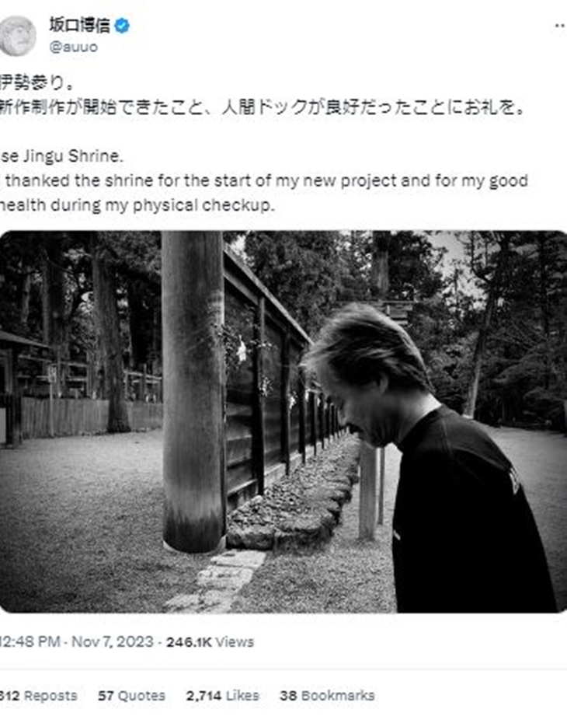Click the Japanese tweet text line
Screen dimensions: 567x716
pyautogui.click(x=263, y=107)
